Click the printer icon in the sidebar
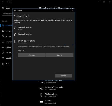This screenshot has width=112, height=106. [3, 31]
